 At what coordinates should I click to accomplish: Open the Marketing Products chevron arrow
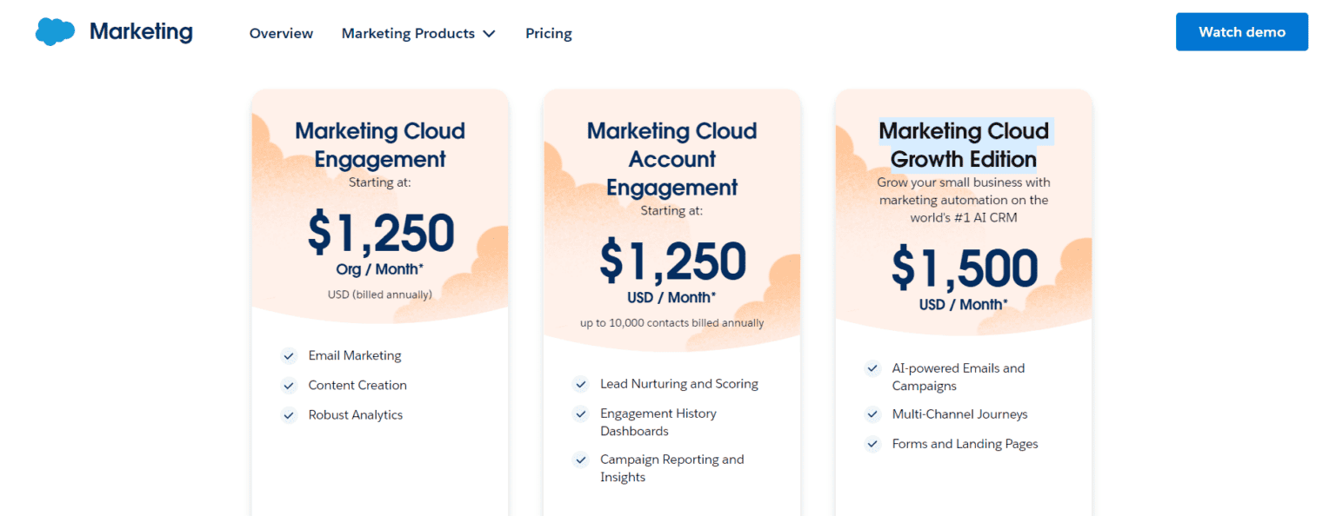(490, 33)
